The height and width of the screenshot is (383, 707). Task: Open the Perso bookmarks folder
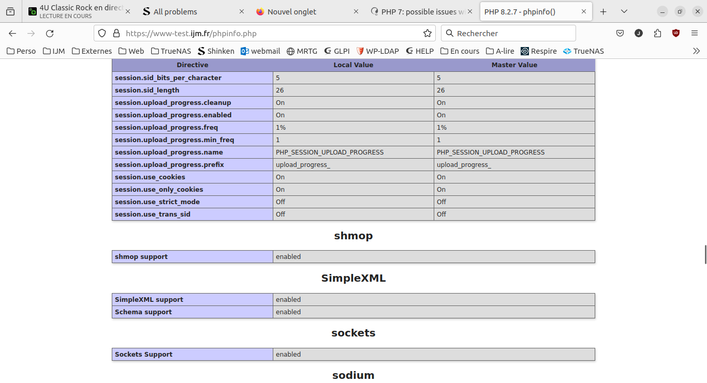coord(21,51)
